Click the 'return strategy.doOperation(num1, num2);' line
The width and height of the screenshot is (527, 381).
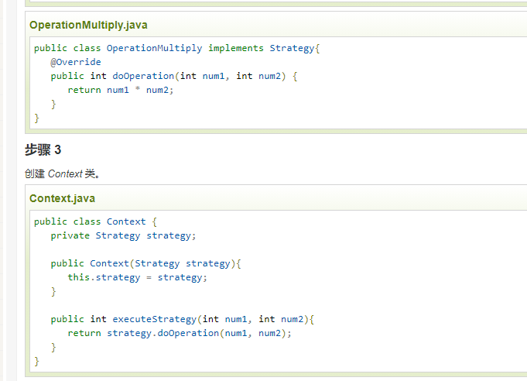(x=180, y=333)
